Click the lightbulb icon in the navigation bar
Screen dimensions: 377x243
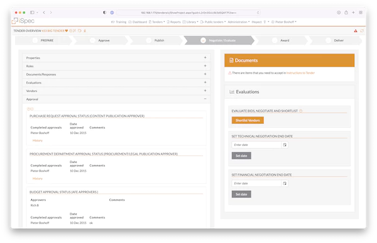[x=265, y=22]
